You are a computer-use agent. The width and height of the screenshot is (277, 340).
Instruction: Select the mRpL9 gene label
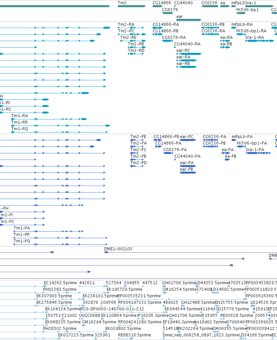[238, 3]
